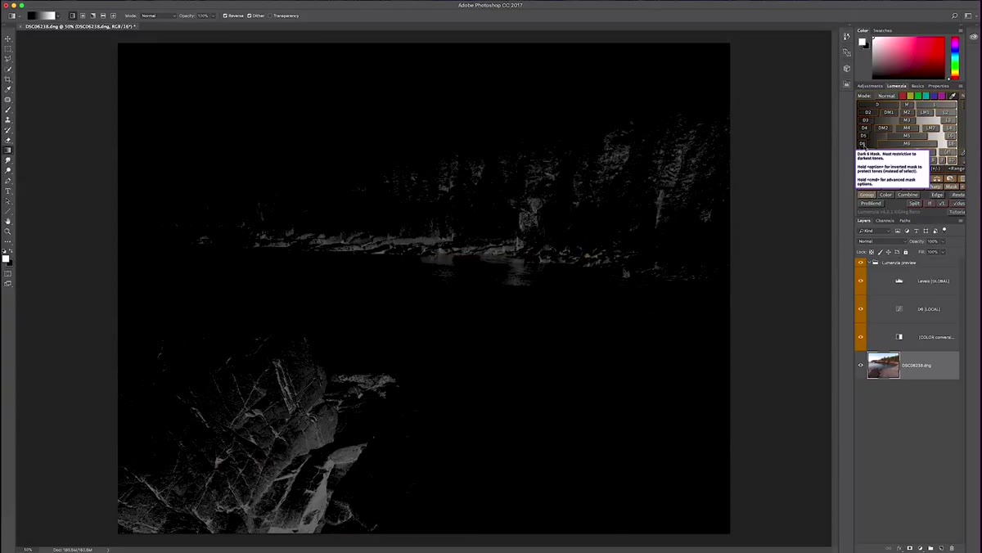This screenshot has width=982, height=553.
Task: Switch to the Properties tab
Action: (939, 86)
